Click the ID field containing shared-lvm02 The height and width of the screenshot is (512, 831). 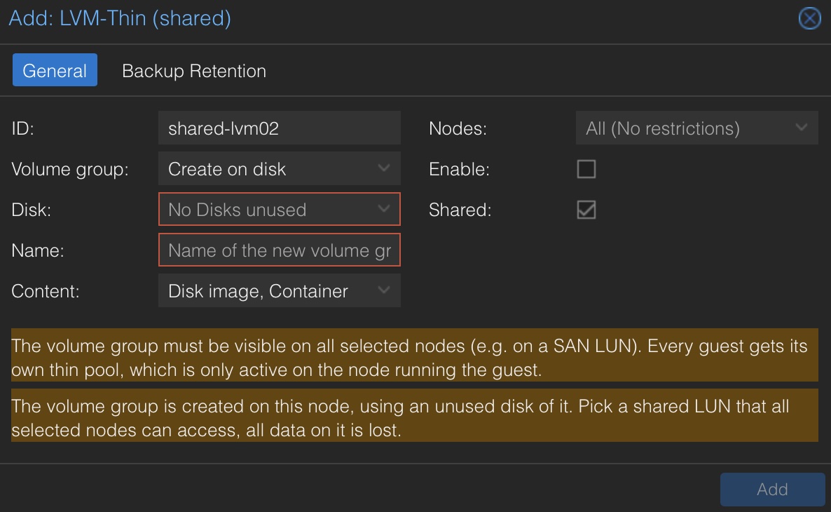point(280,128)
